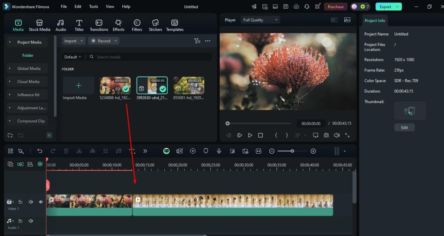Viewport: 444px width, 236px height.
Task: Toggle Video 1 track visibility eye
Action: (x=41, y=202)
